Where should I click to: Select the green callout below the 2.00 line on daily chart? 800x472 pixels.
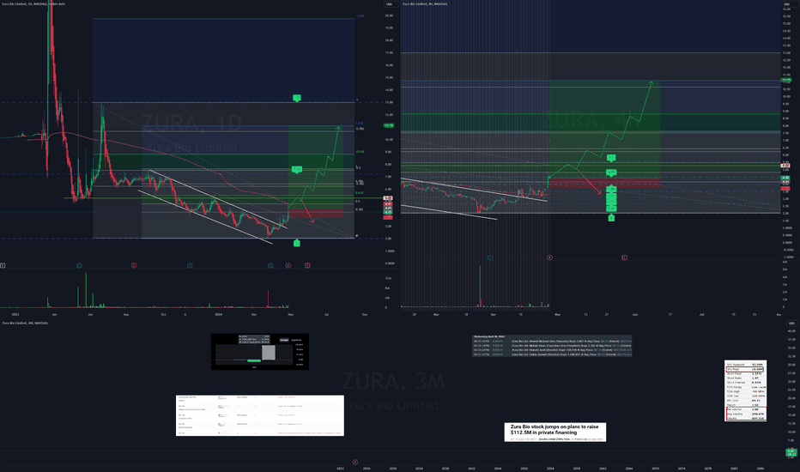[296, 244]
